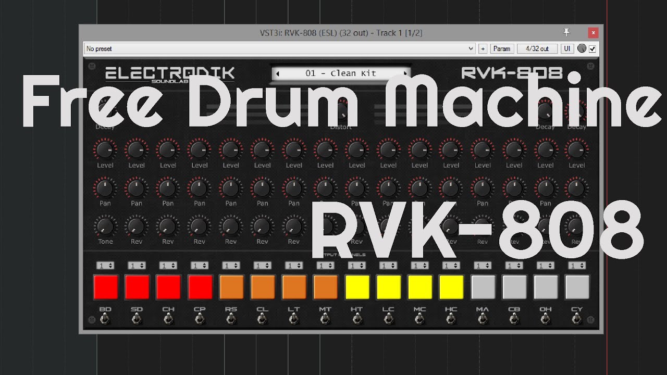
Task: Click the Level knob in CY column
Action: [576, 150]
